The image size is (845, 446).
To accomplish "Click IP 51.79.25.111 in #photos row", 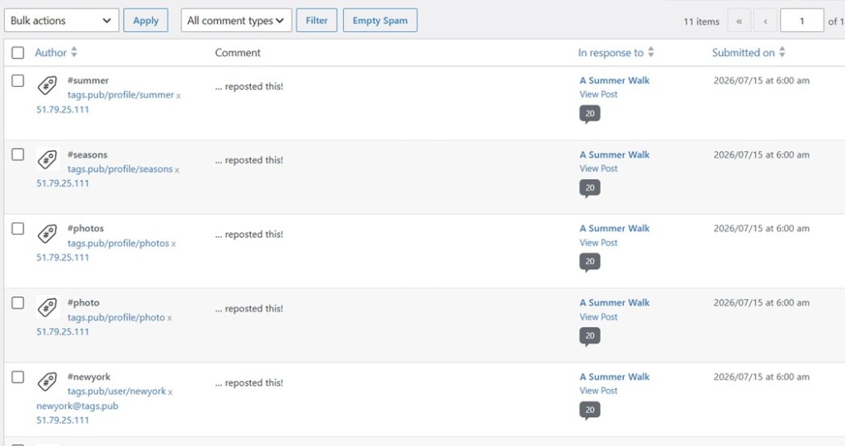I will [x=63, y=258].
